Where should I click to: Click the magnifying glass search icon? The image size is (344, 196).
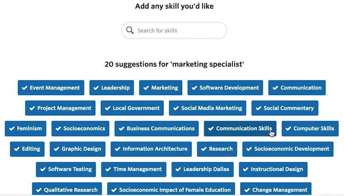click(x=130, y=30)
